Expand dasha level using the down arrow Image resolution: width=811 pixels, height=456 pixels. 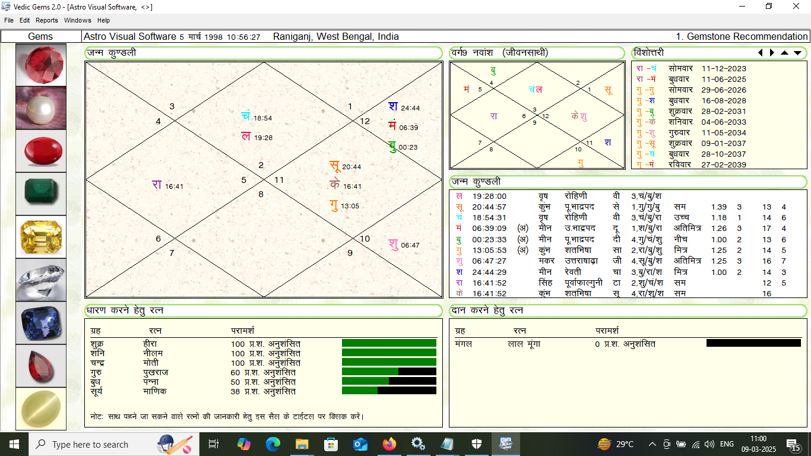point(797,53)
